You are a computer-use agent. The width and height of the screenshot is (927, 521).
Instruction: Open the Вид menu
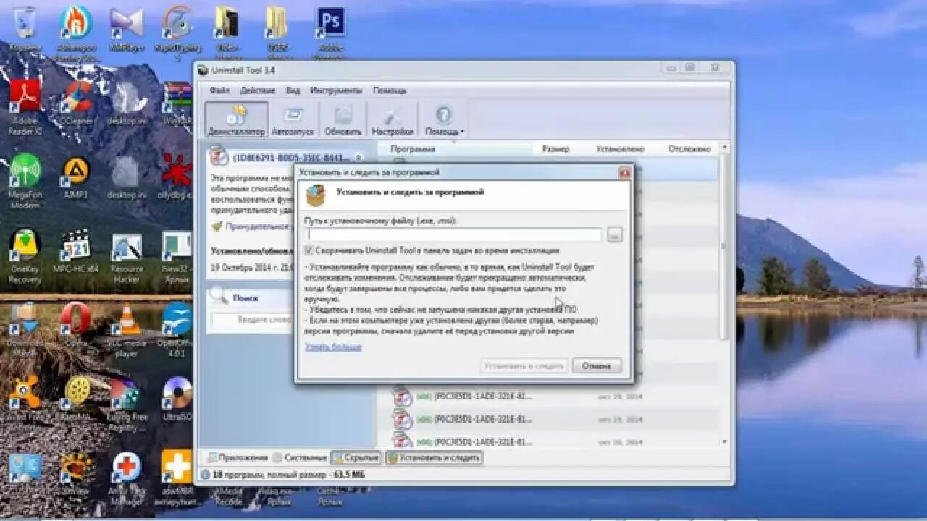click(x=293, y=90)
